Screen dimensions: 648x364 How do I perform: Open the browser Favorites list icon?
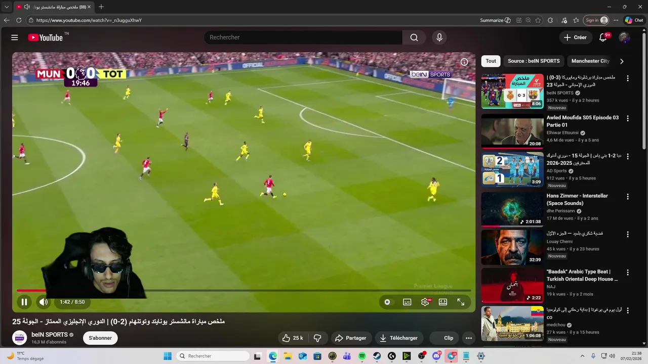point(576,20)
